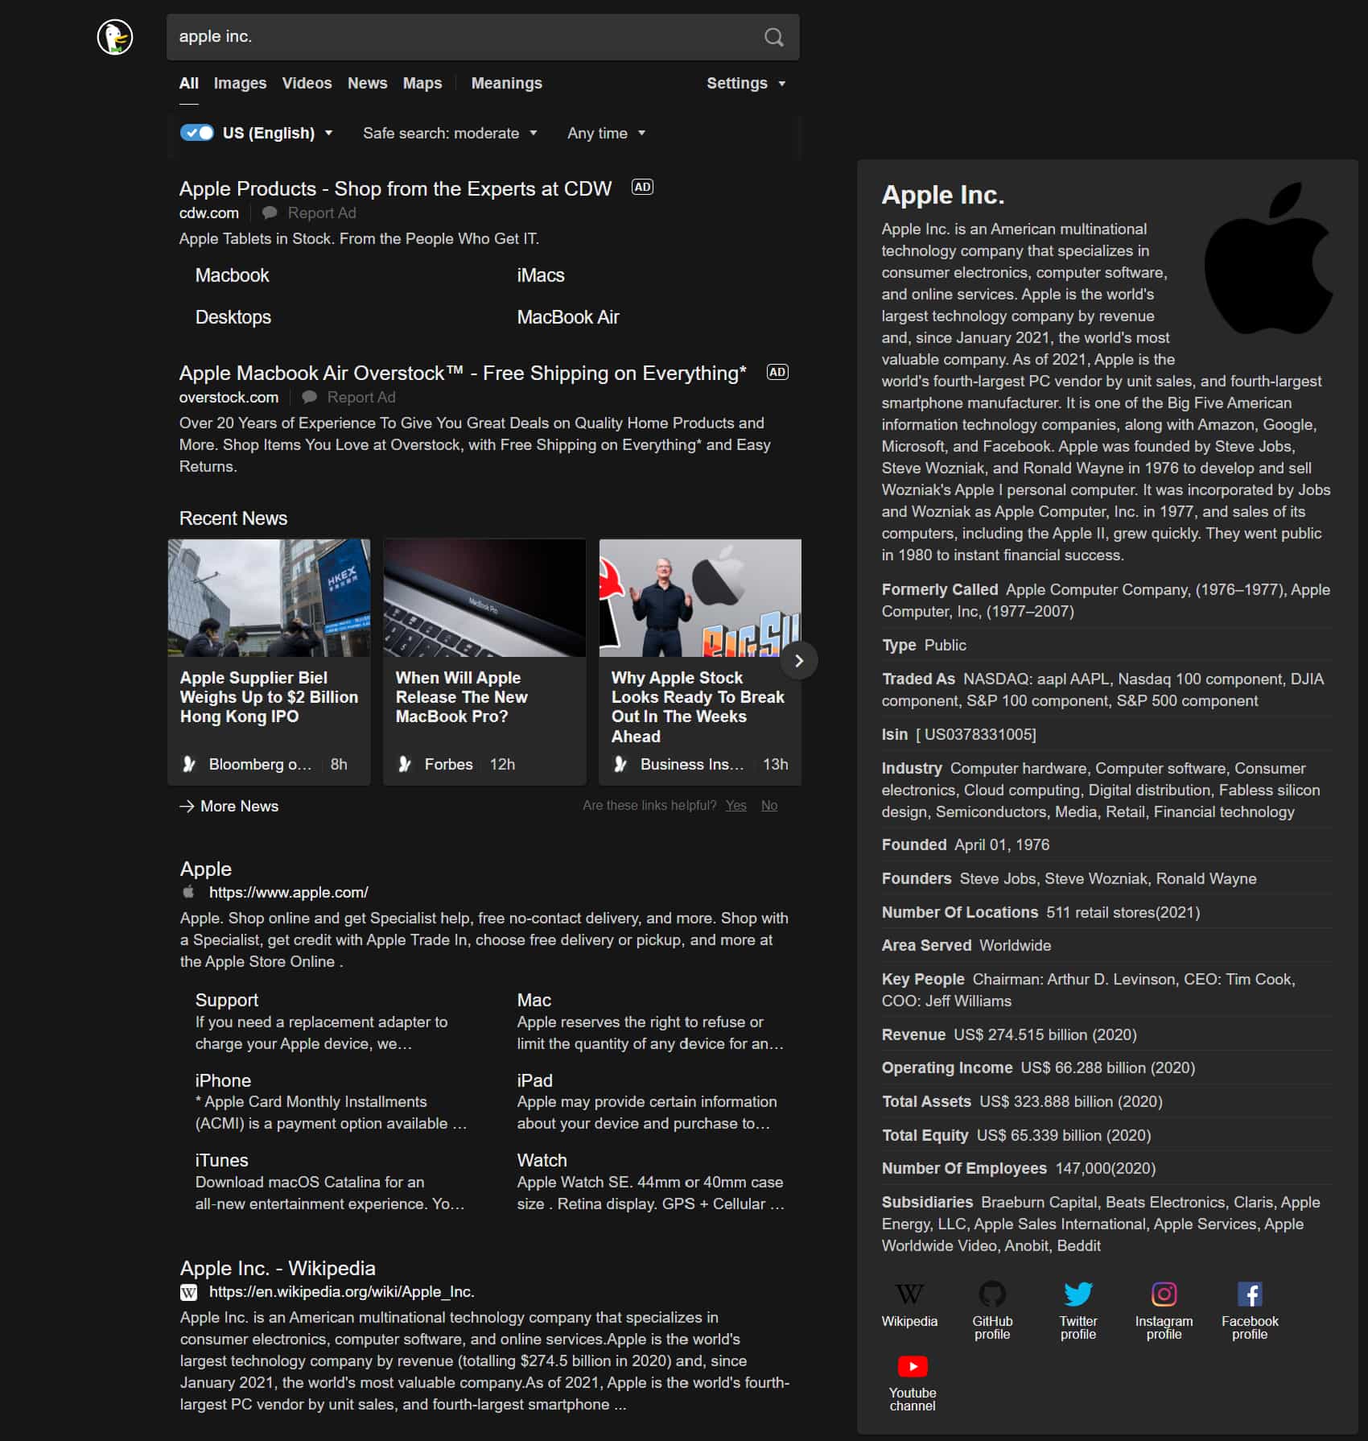Switch to the News tab
Screen dimensions: 1368x1441
pos(367,82)
